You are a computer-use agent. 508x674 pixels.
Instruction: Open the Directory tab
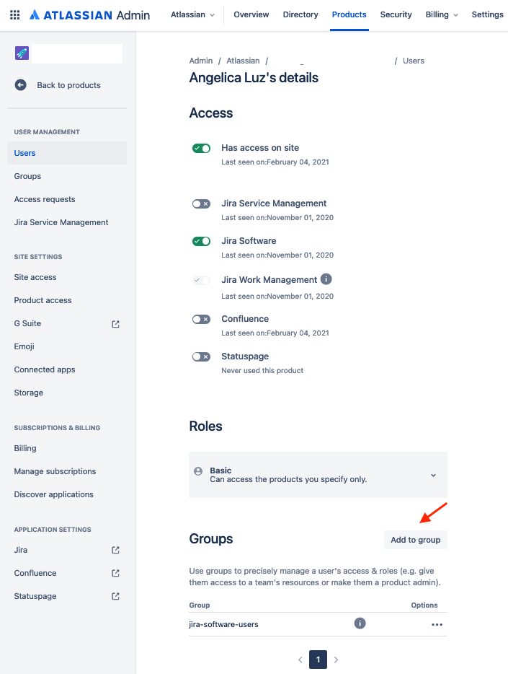(x=300, y=14)
